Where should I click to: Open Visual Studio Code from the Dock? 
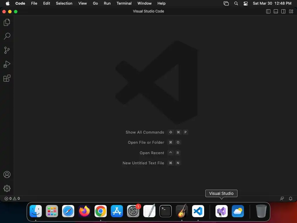tap(198, 211)
